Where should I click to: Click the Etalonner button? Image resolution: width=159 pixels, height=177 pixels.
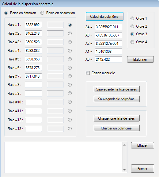pos(140,60)
